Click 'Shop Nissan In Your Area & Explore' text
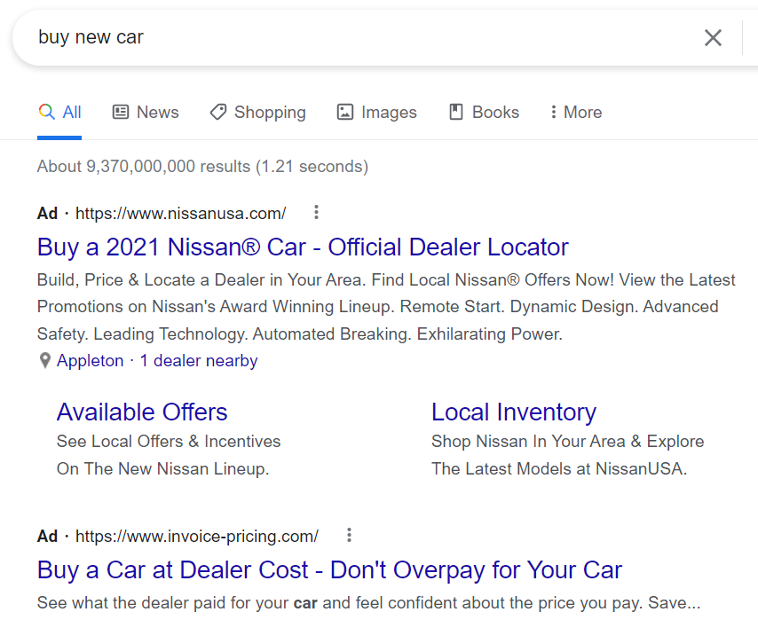 (567, 441)
